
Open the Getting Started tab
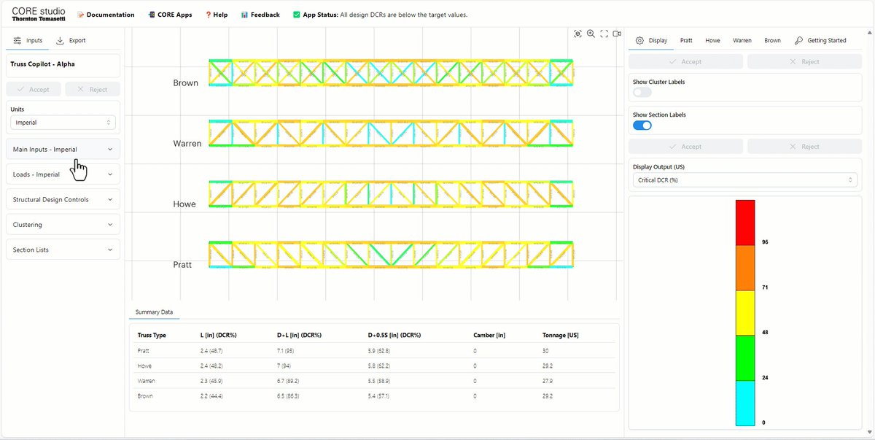click(820, 41)
